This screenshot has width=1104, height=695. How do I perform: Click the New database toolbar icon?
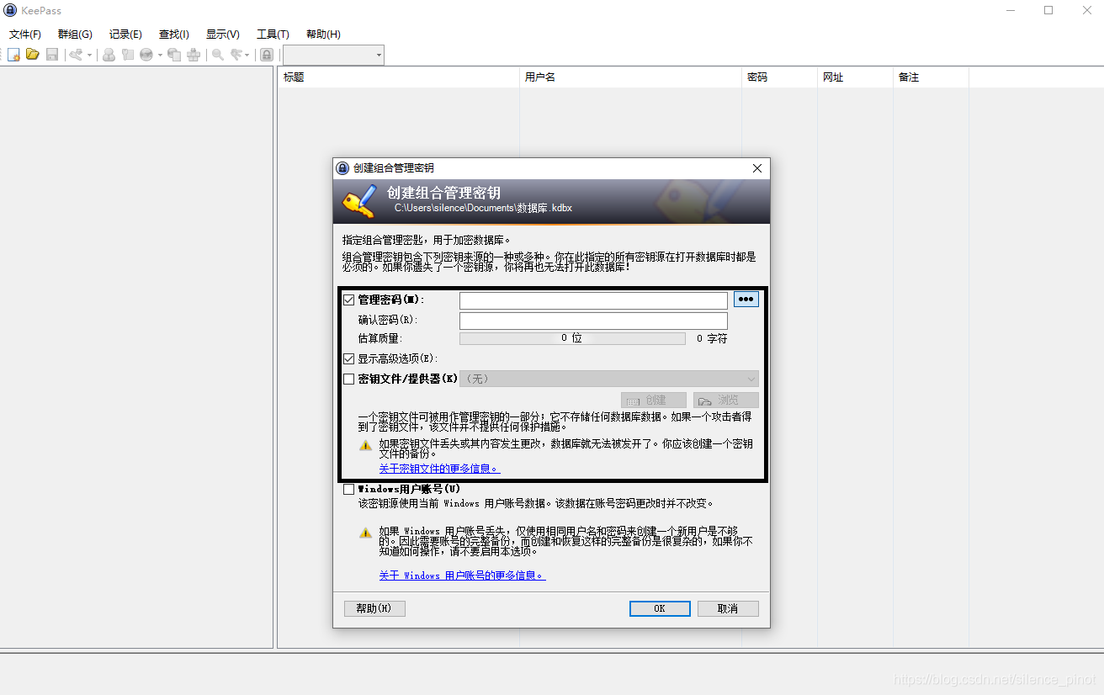pos(13,55)
